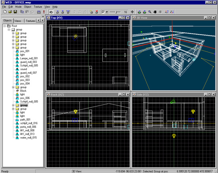Save the level with the floppy disk icon
218x173 pixels.
(x=15, y=12)
